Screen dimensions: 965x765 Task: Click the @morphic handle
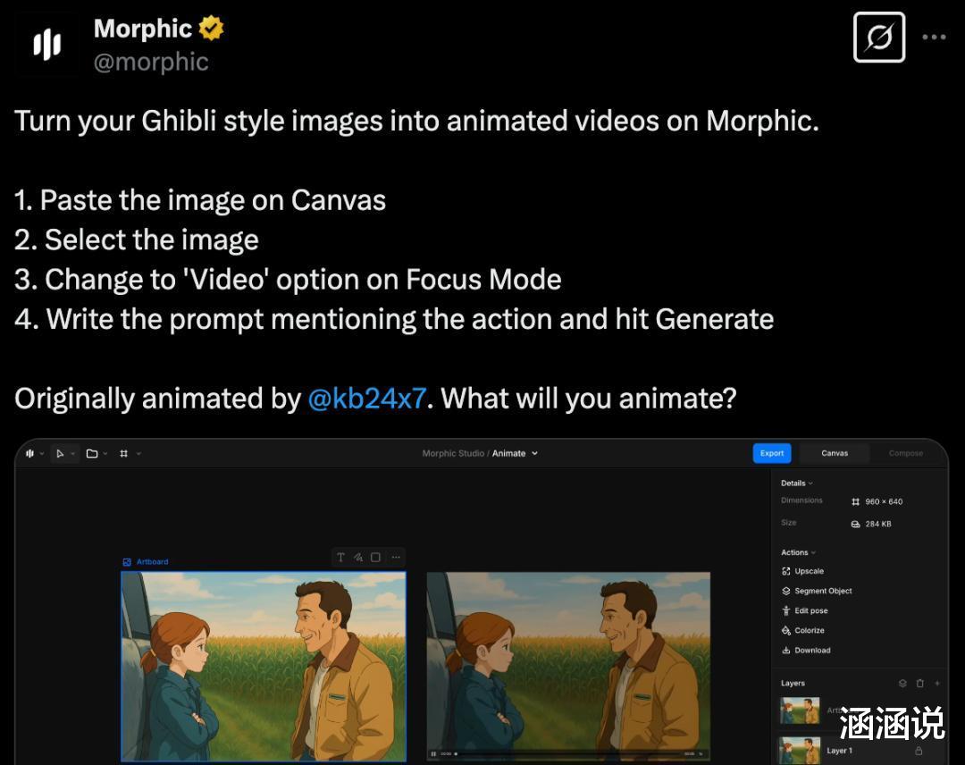pyautogui.click(x=151, y=62)
